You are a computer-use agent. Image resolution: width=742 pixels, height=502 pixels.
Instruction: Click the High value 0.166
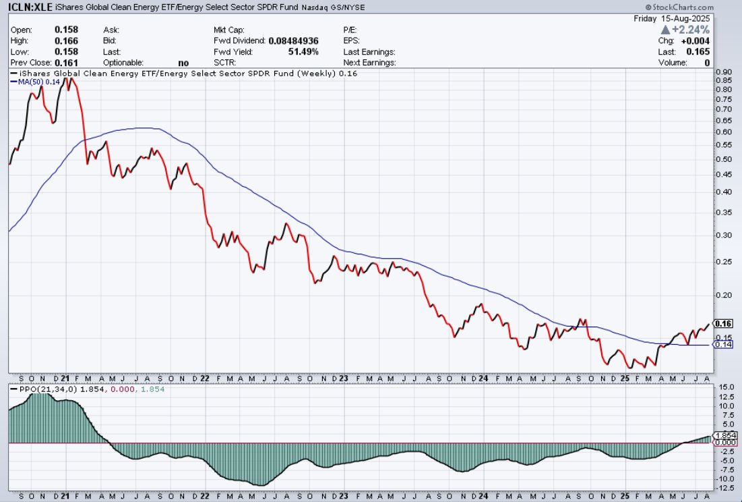click(66, 40)
